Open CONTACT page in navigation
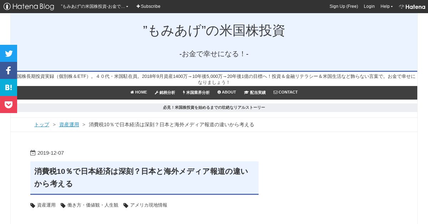Screen dimensions: 428x224 (x=285, y=92)
